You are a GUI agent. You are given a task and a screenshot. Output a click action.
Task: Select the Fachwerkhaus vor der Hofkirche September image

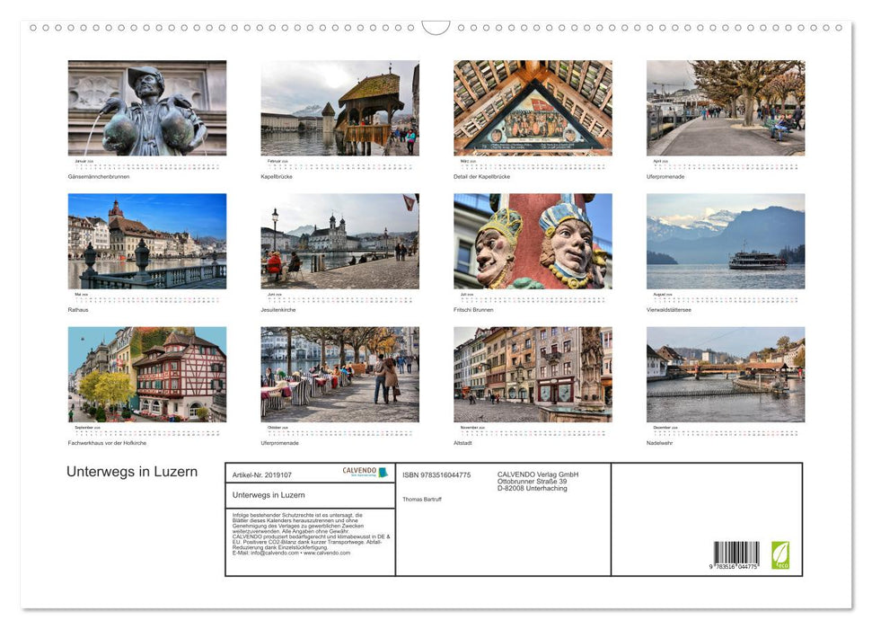(146, 373)
